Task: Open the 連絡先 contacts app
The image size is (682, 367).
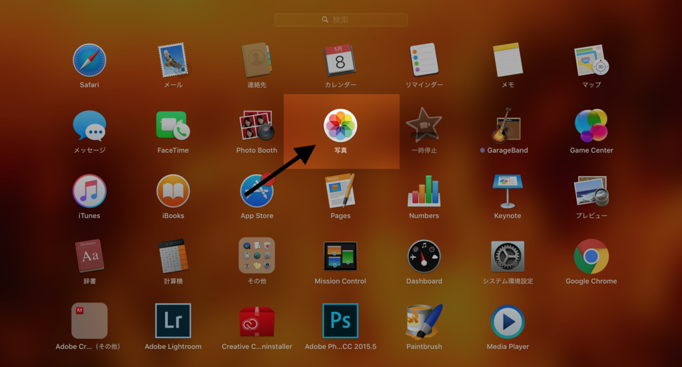Action: point(256,60)
